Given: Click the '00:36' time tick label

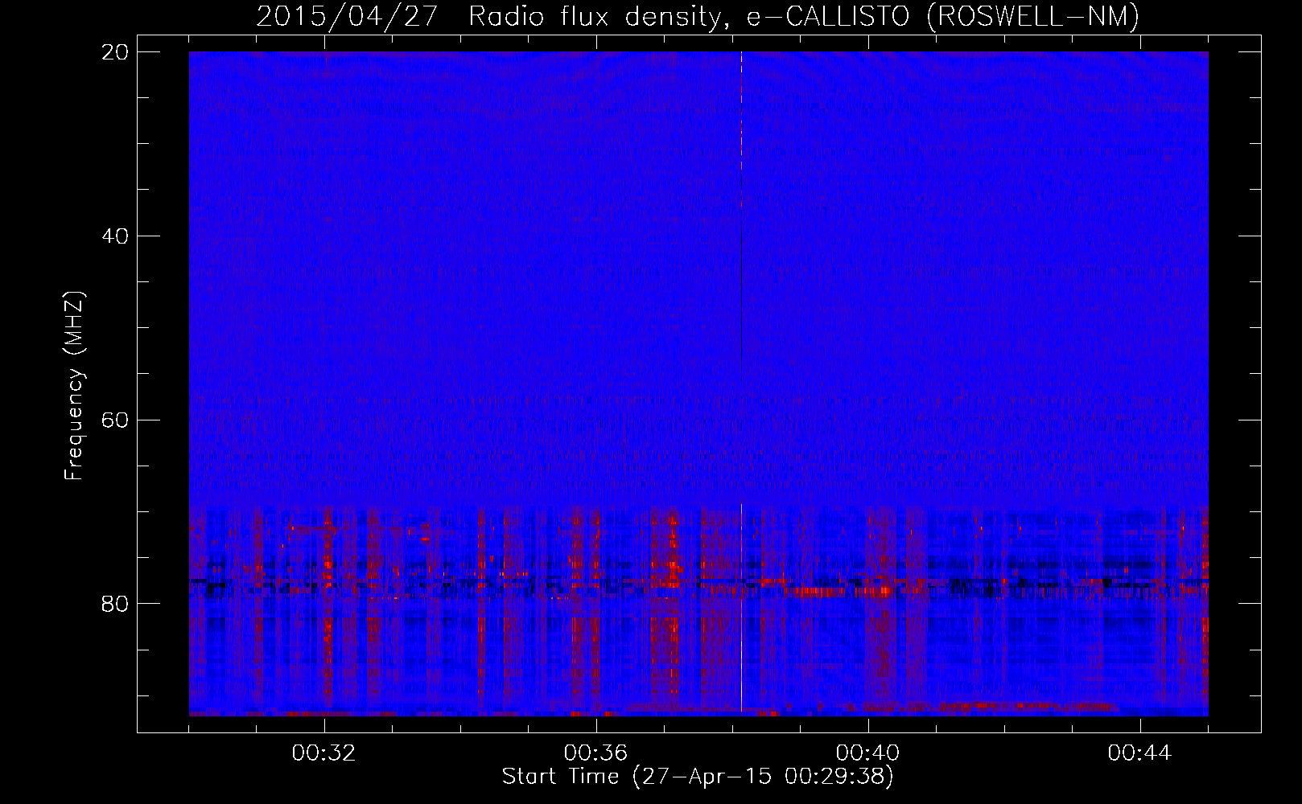Looking at the screenshot, I should point(595,753).
